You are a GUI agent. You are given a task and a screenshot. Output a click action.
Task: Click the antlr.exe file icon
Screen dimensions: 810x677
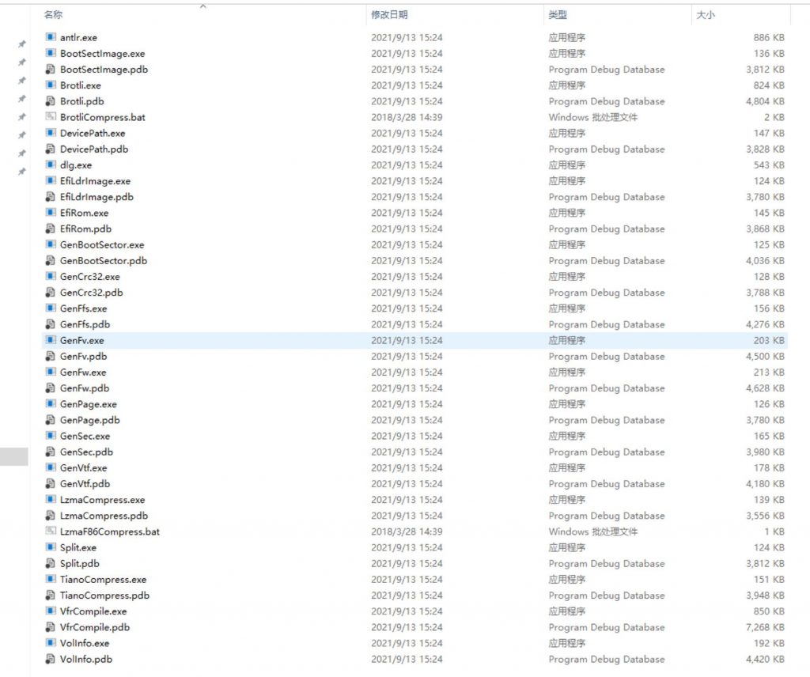pos(51,37)
